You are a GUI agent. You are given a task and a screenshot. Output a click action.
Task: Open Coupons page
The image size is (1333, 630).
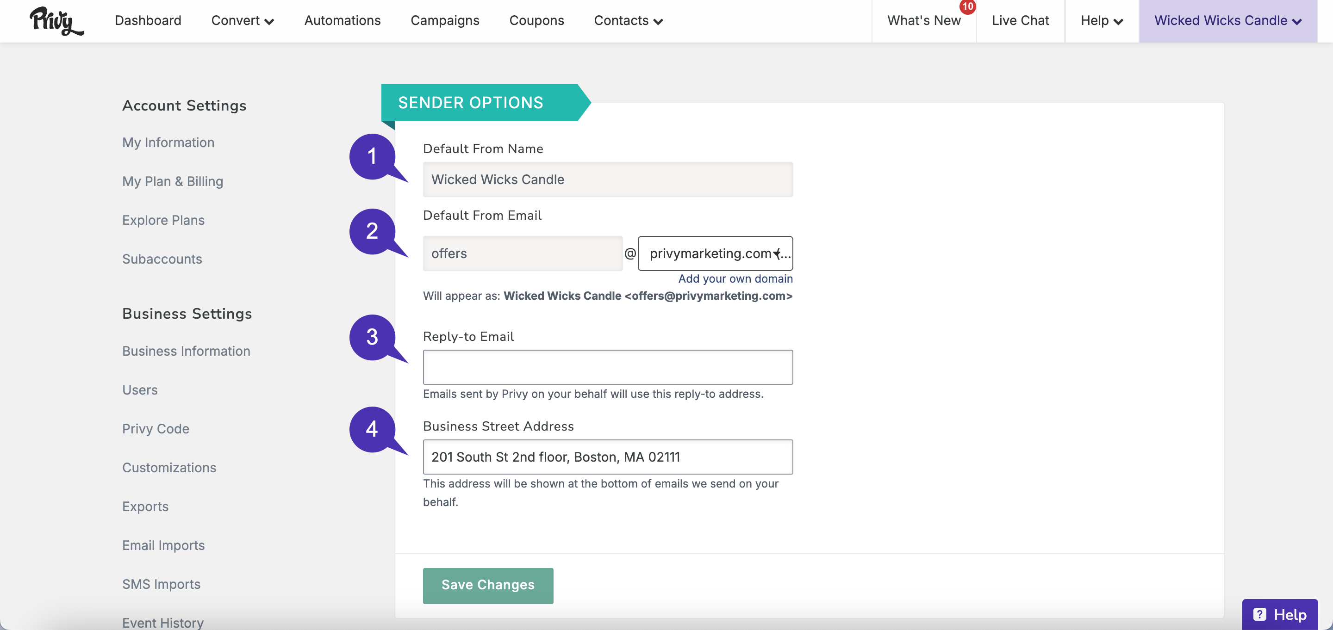(536, 21)
